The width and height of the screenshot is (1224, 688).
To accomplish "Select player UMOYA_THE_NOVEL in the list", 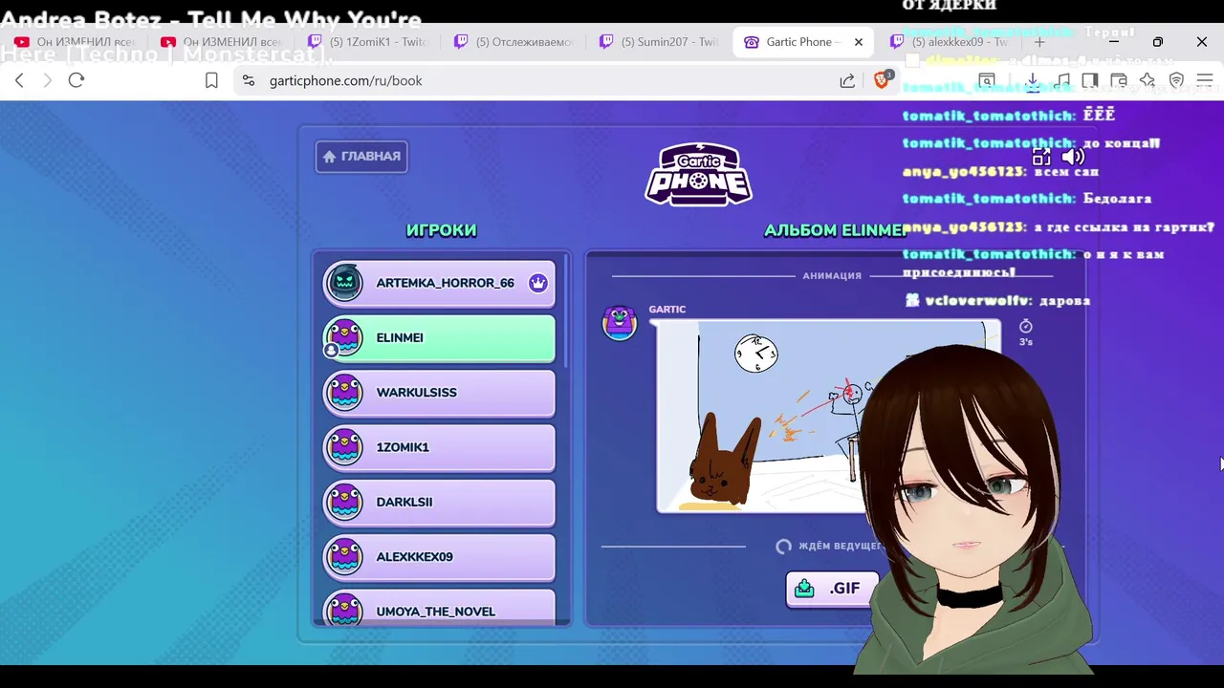I will coord(439,608).
